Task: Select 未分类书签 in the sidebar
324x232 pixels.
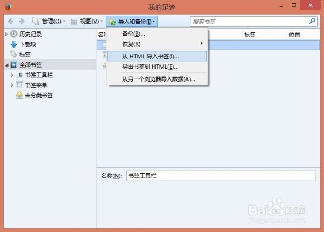Action: click(39, 95)
